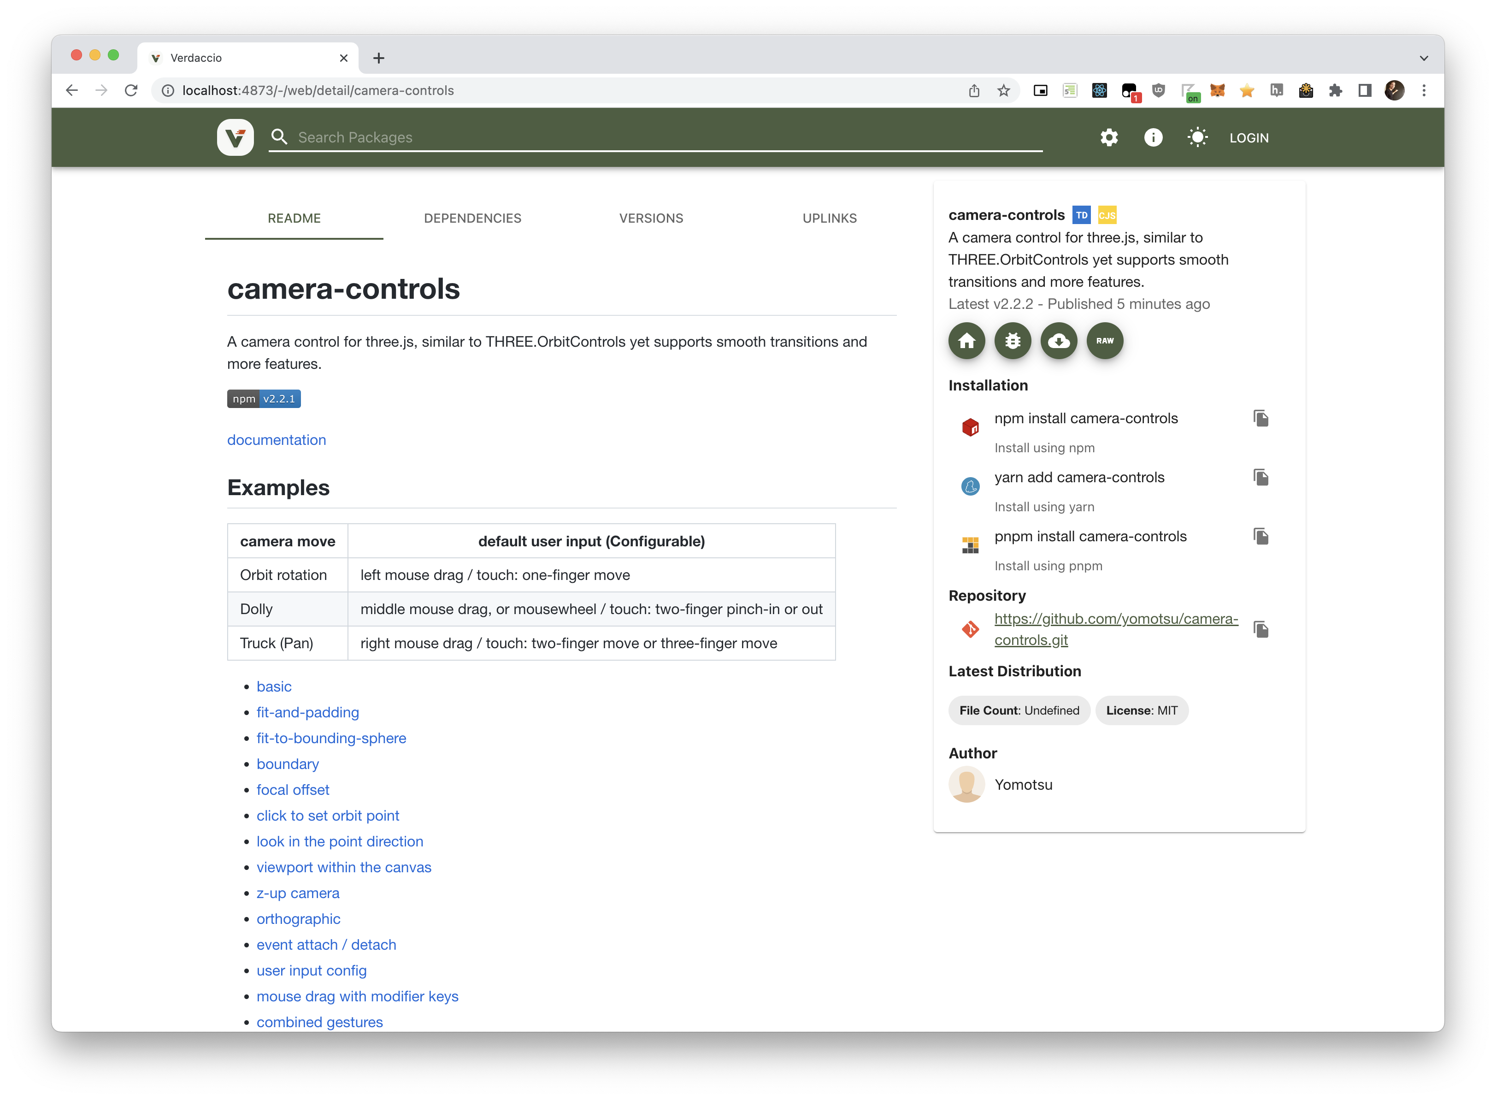
Task: Toggle the Chrome side panel icon
Action: pos(1364,90)
